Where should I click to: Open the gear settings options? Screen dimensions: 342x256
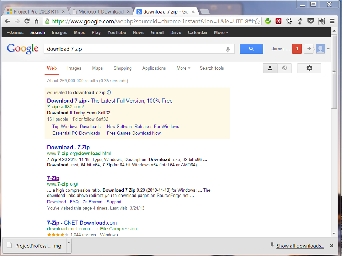pyautogui.click(x=309, y=68)
